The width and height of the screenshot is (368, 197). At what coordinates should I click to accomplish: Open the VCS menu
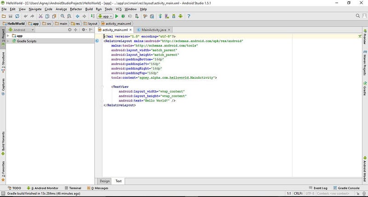point(119,9)
